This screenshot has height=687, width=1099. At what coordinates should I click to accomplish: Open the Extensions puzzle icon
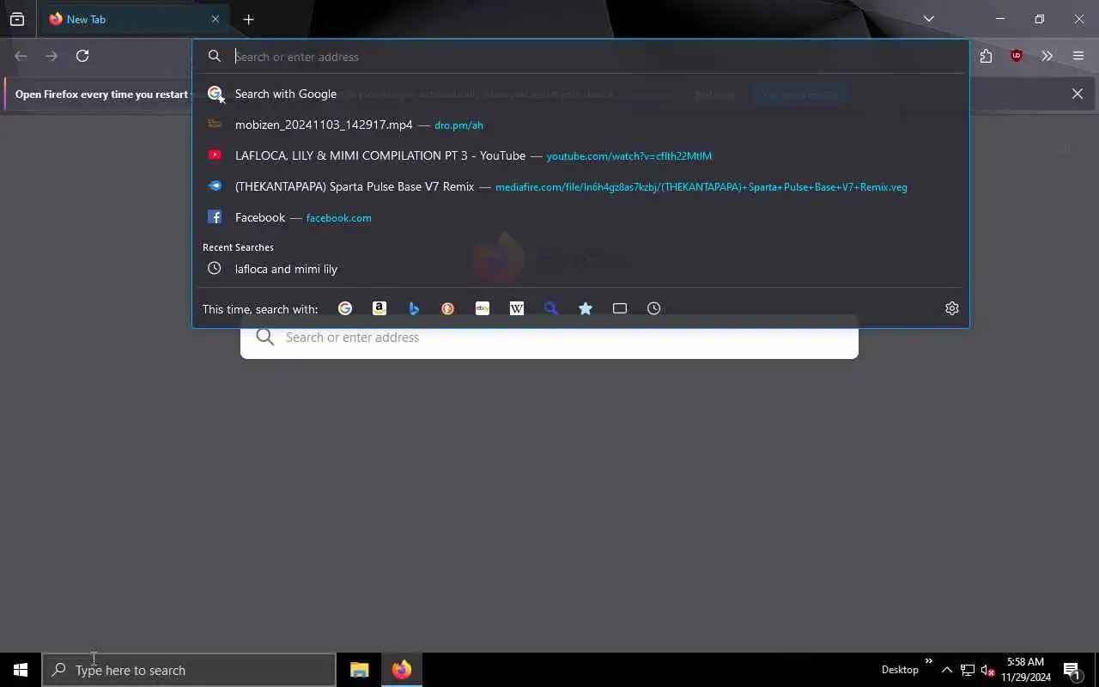point(986,56)
